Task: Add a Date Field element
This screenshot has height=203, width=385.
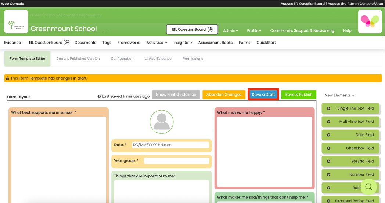Action: point(350,135)
